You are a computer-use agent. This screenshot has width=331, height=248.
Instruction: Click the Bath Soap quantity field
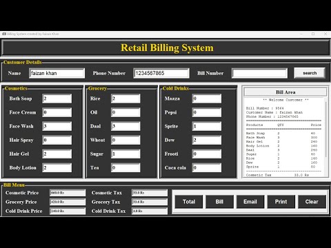[57, 99]
